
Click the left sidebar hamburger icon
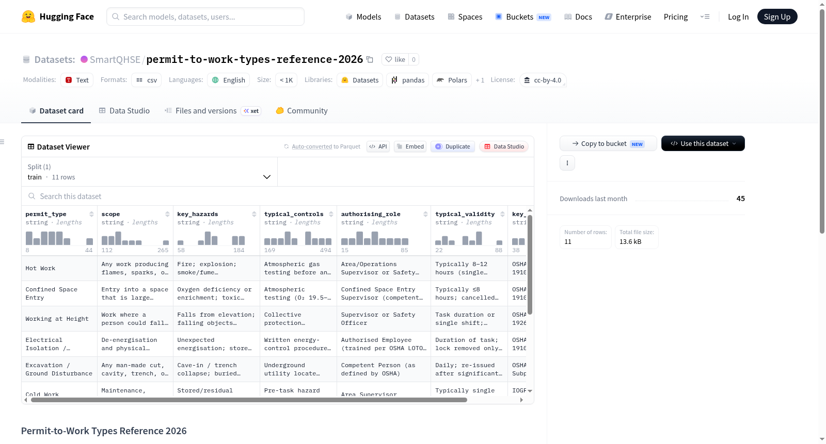coord(2,142)
